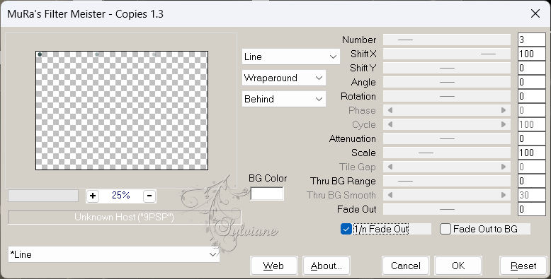Zoom out preview with minus button
The width and height of the screenshot is (551, 279).
click(149, 196)
